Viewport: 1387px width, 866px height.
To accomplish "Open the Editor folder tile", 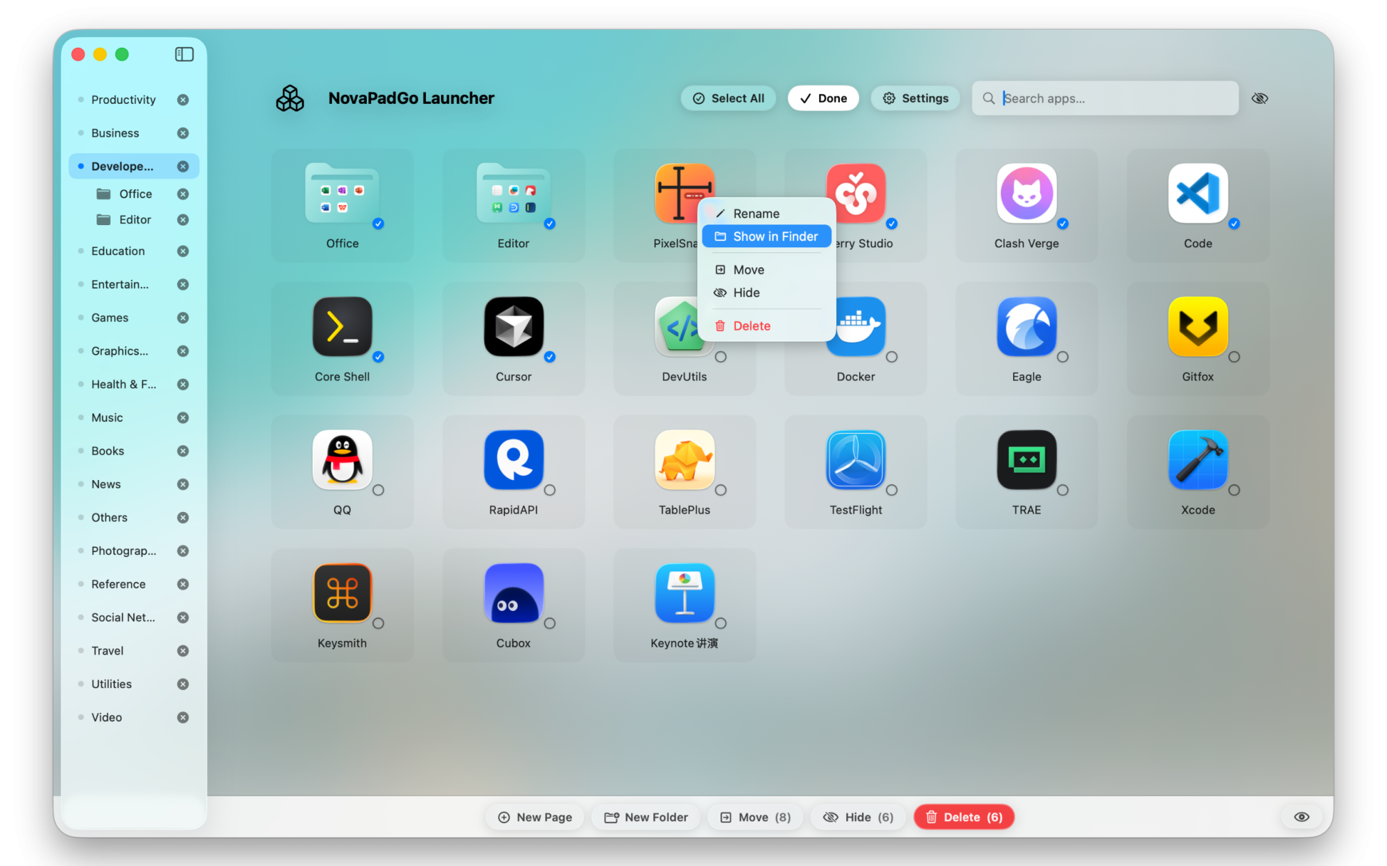I will click(513, 194).
